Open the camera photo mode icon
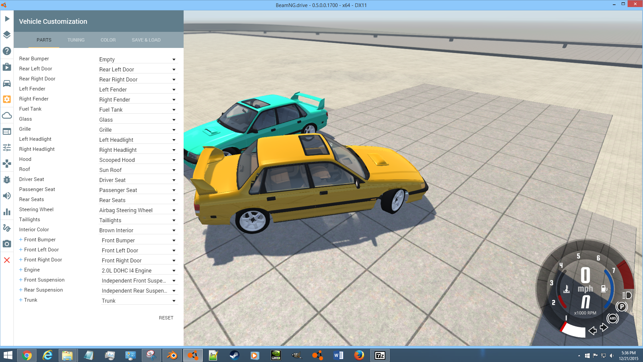Screen dimensions: 643x362 pos(7,244)
